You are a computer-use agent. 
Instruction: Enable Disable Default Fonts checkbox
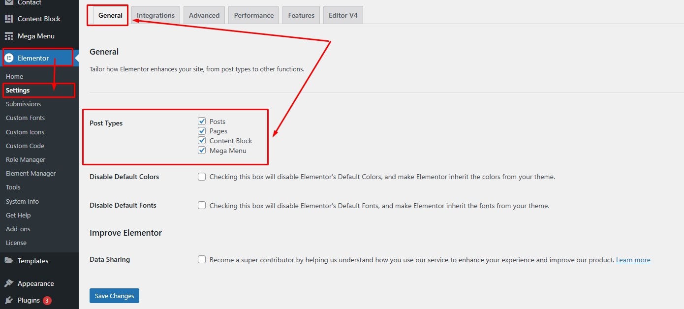click(202, 205)
